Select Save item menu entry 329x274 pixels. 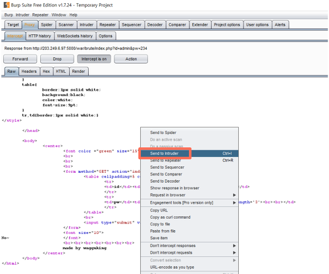pos(190,238)
